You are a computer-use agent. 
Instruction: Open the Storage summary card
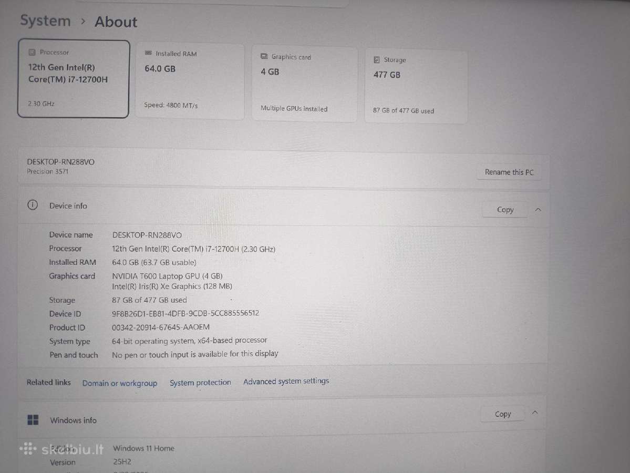[x=416, y=86]
